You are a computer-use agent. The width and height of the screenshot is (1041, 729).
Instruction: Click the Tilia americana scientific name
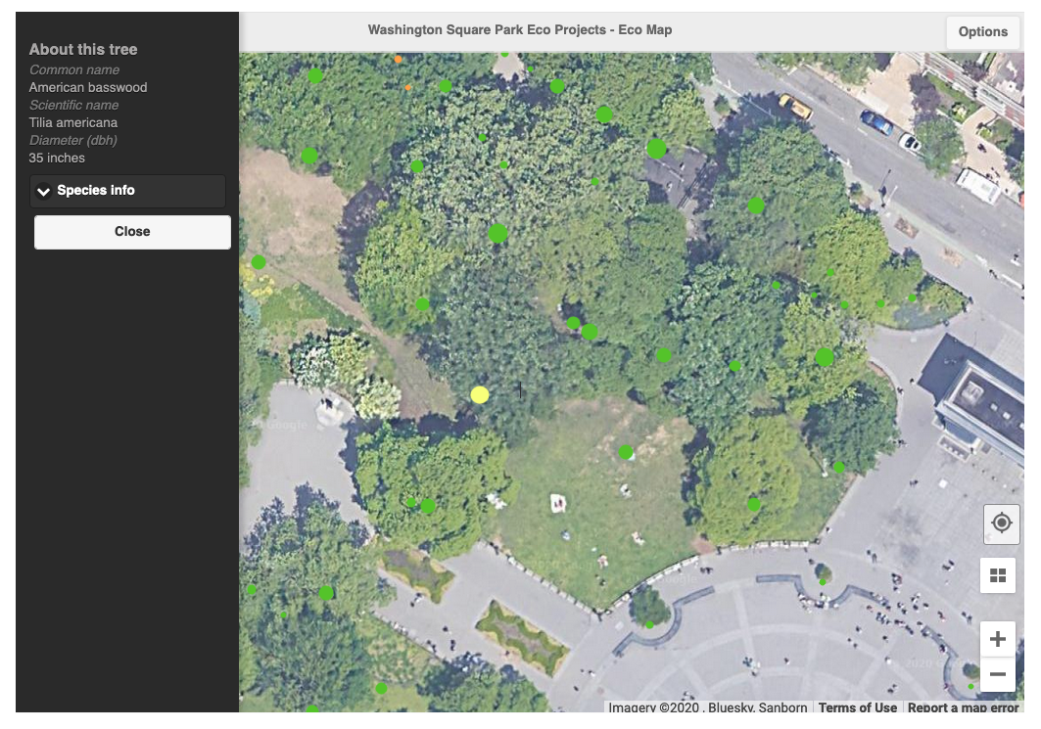tap(73, 122)
